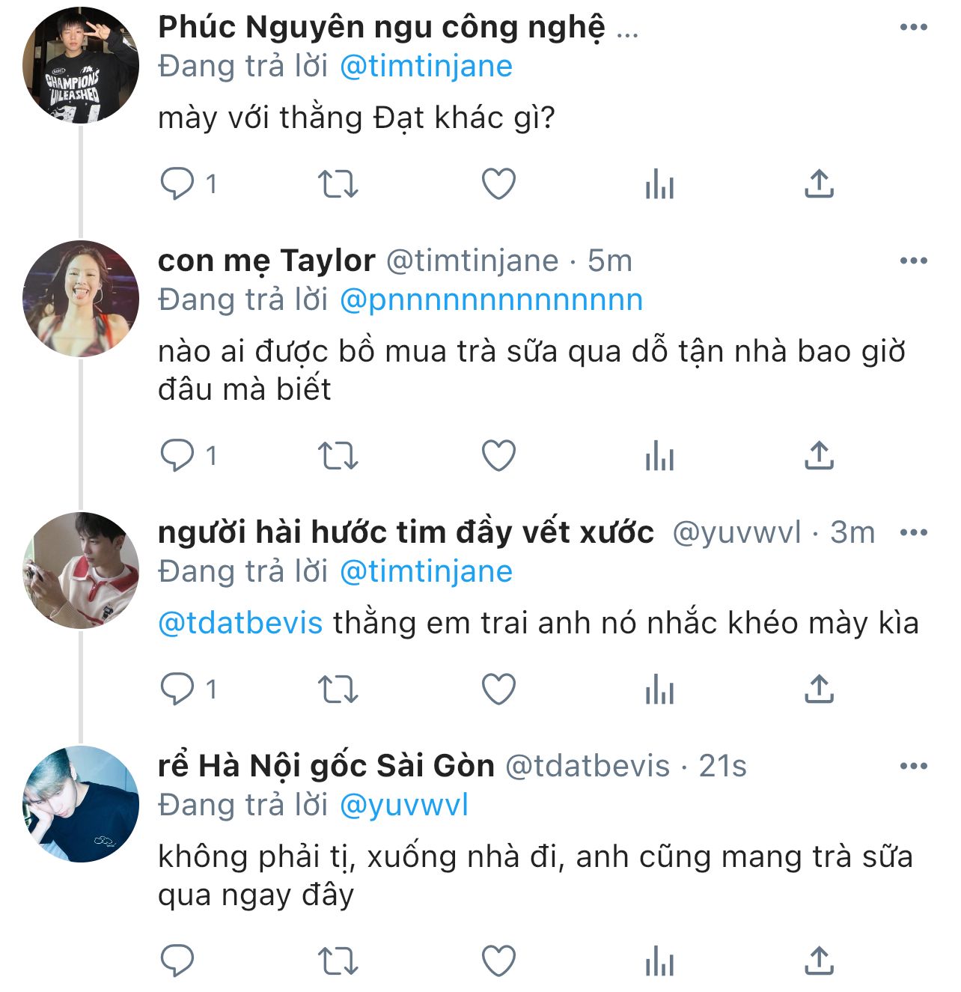The image size is (961, 992).
Task: Open Phúc Nguyên's profile avatar
Action: (x=81, y=64)
